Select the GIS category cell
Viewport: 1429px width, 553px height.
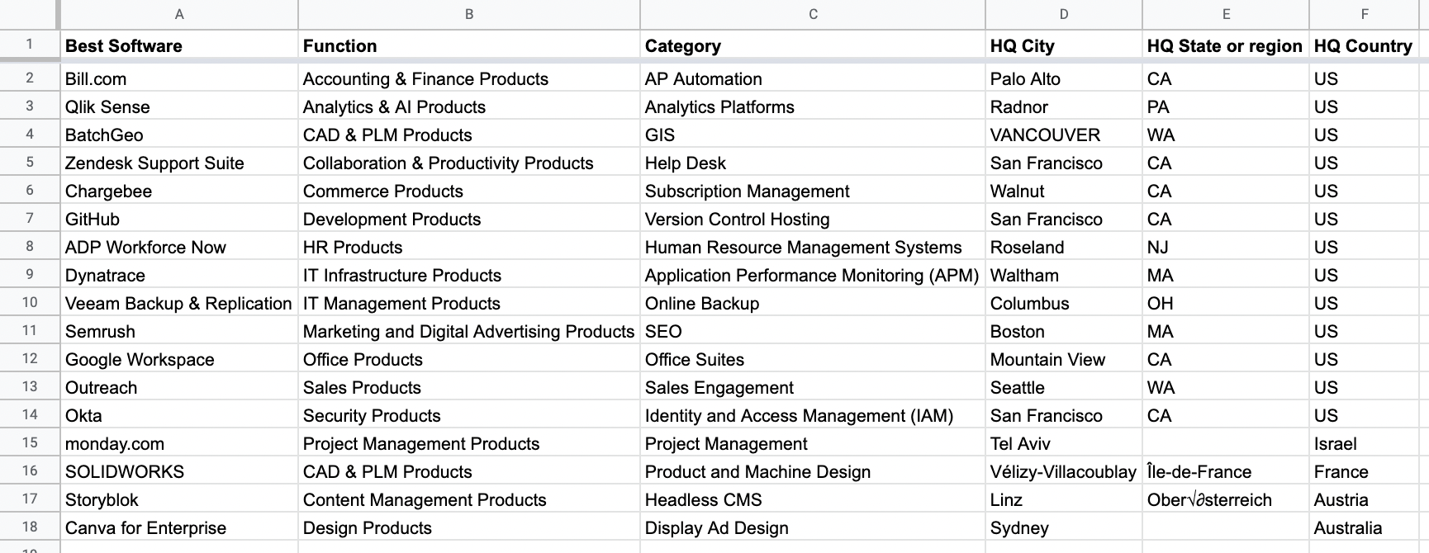pyautogui.click(x=813, y=135)
